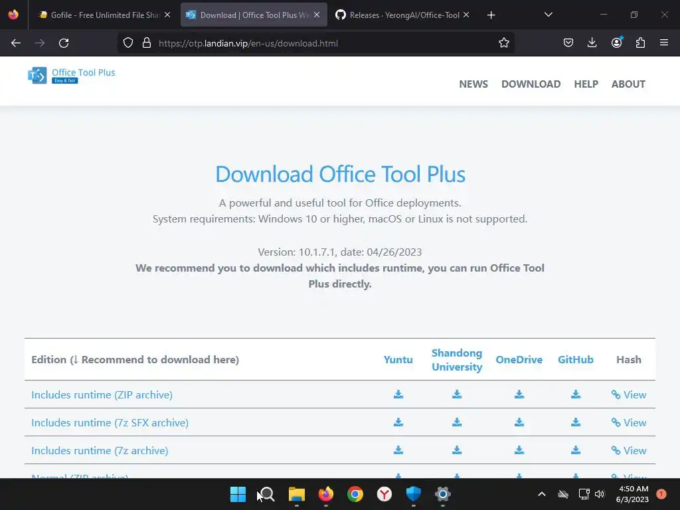The image size is (680, 510).
Task: Reload the current page
Action: pyautogui.click(x=64, y=43)
